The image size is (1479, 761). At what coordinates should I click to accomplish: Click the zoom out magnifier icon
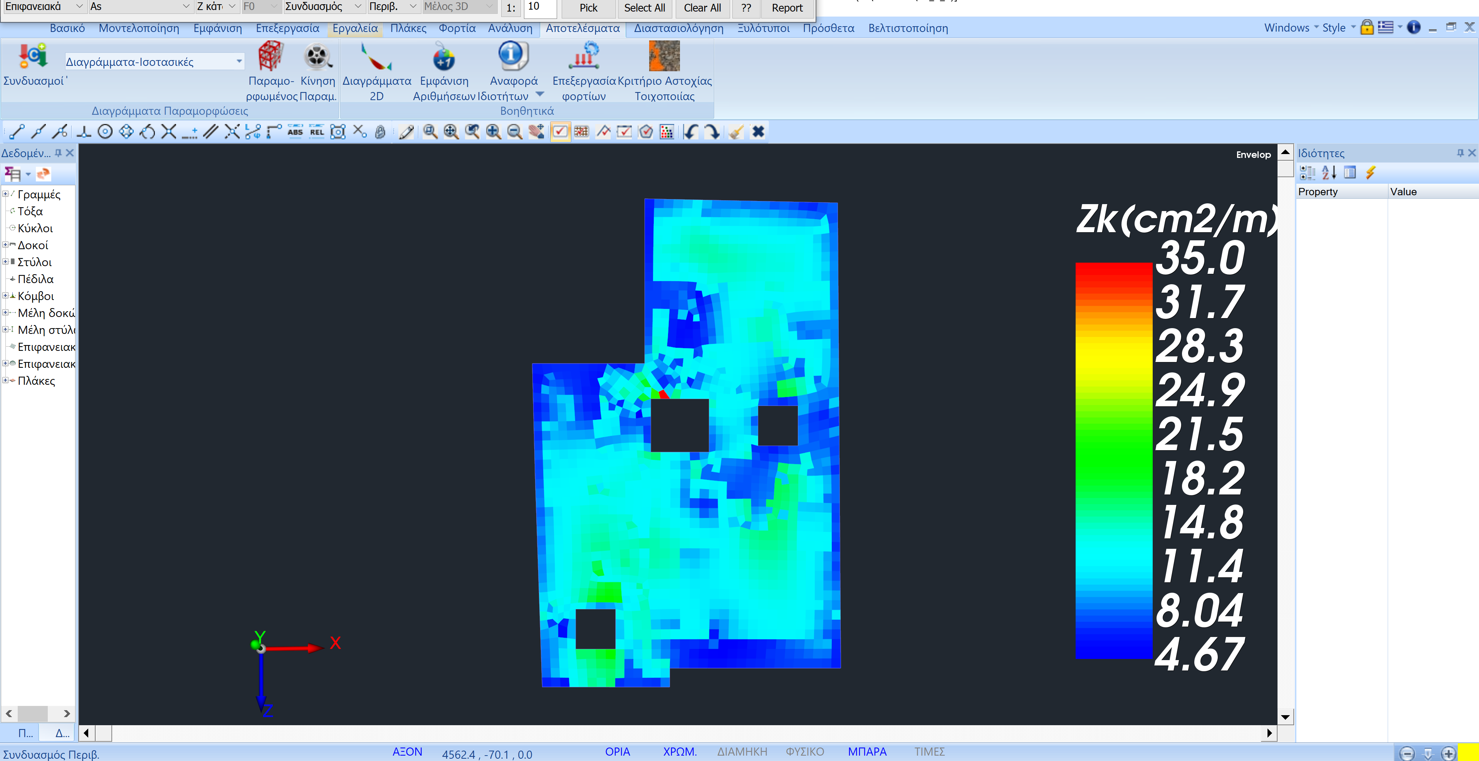point(515,132)
